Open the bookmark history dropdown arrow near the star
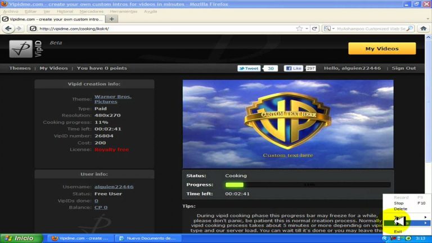 307,28
